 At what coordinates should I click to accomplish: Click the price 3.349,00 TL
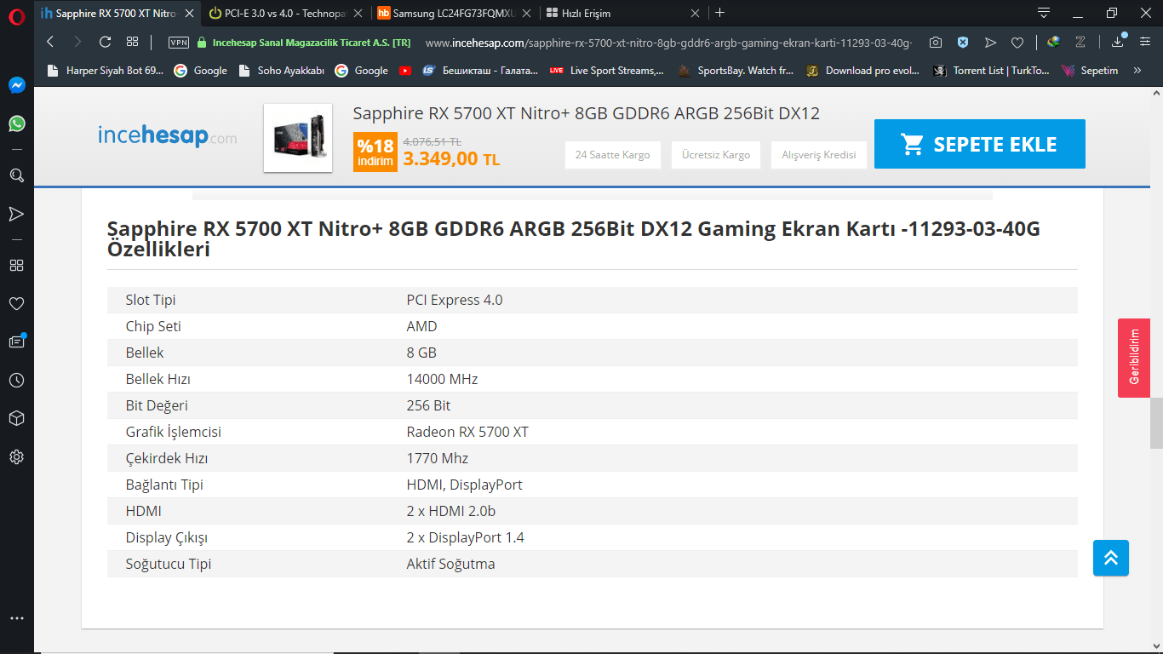(x=451, y=158)
